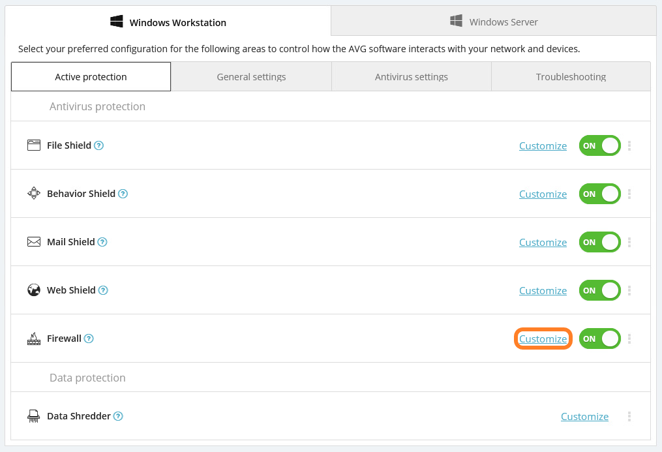Customize the Data Shredder settings
662x452 pixels.
[584, 416]
